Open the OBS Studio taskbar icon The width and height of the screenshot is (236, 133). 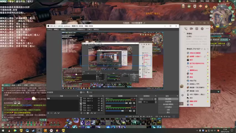click(39, 130)
